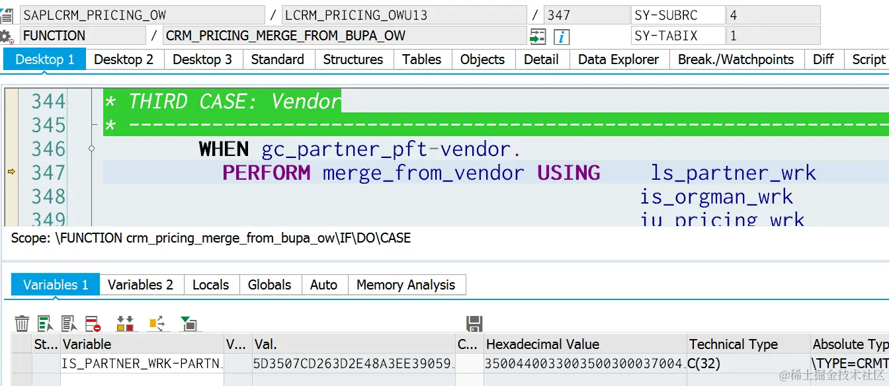Screen dimensions: 889x386
Task: Click the green arrow navigate-to-source icon
Action: point(538,36)
